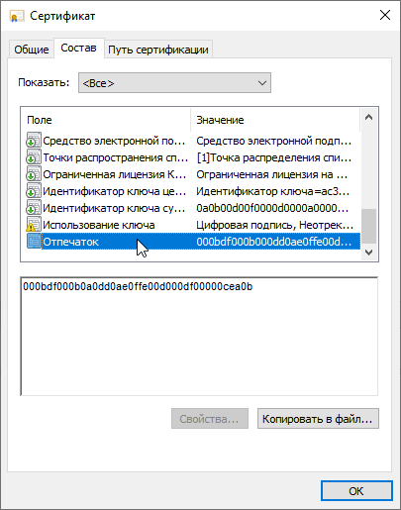Viewport: 401px width, 510px height.
Task: Confirm with the OK button
Action: click(356, 491)
